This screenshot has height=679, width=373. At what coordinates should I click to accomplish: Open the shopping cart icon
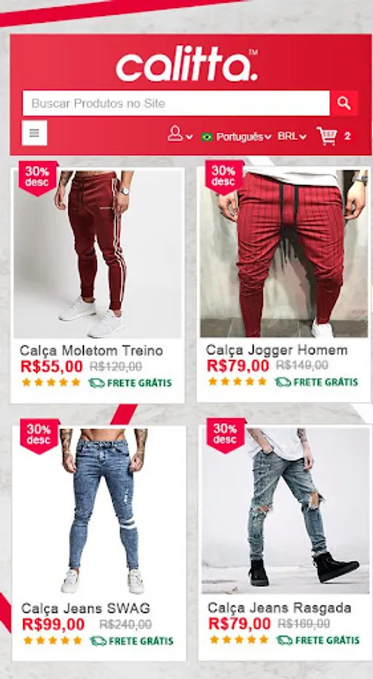coord(327,136)
